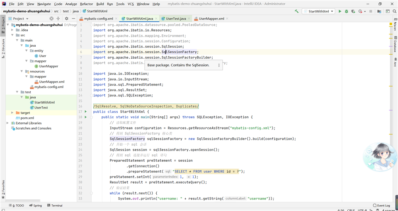Select the User class in entity
Viewport: 398px width, 211px height.
point(40,56)
